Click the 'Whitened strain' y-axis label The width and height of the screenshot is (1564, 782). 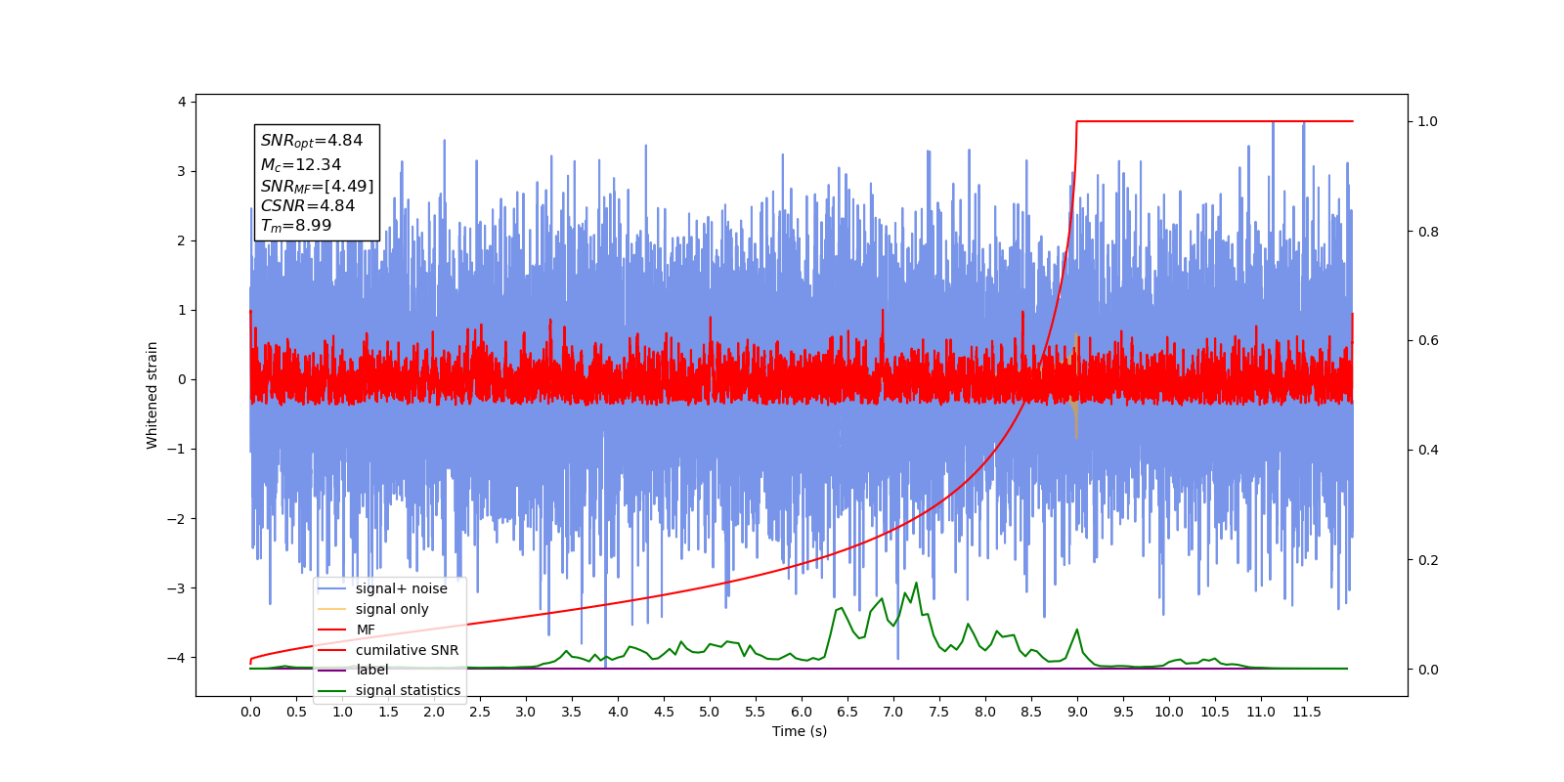[152, 395]
